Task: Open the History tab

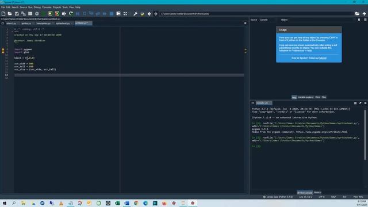Action: pos(317,193)
